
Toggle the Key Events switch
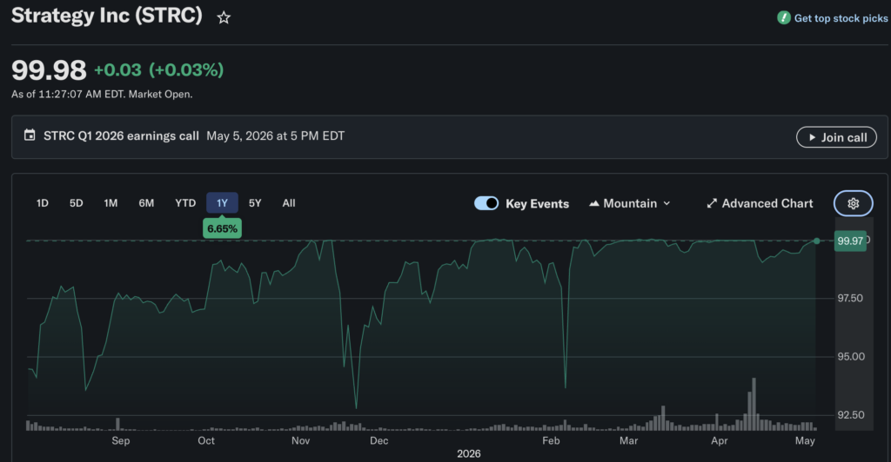click(x=486, y=203)
